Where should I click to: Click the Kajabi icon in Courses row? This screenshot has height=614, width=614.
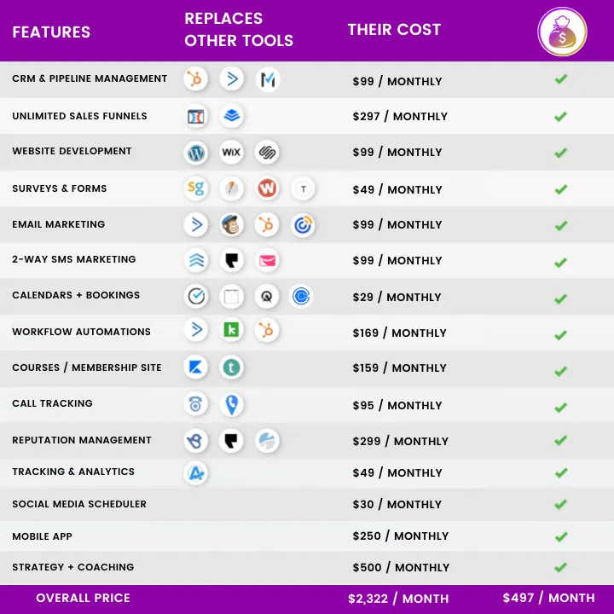195,367
